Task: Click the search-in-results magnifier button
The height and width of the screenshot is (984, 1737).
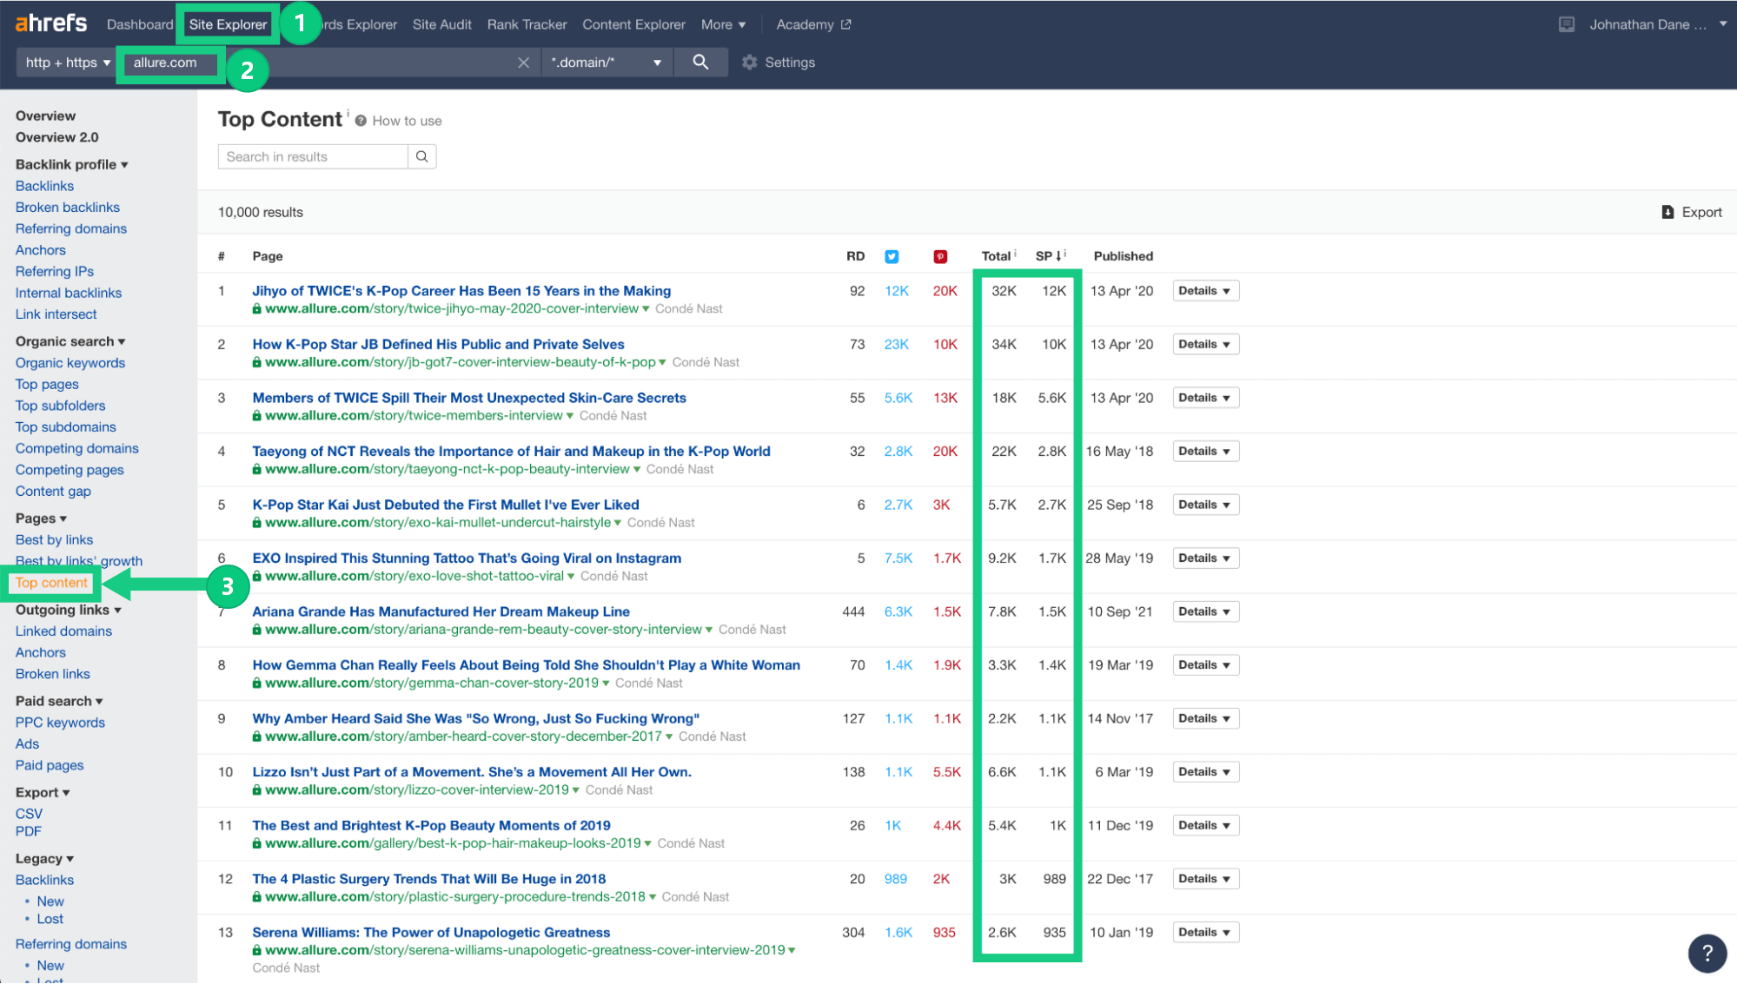Action: [422, 156]
